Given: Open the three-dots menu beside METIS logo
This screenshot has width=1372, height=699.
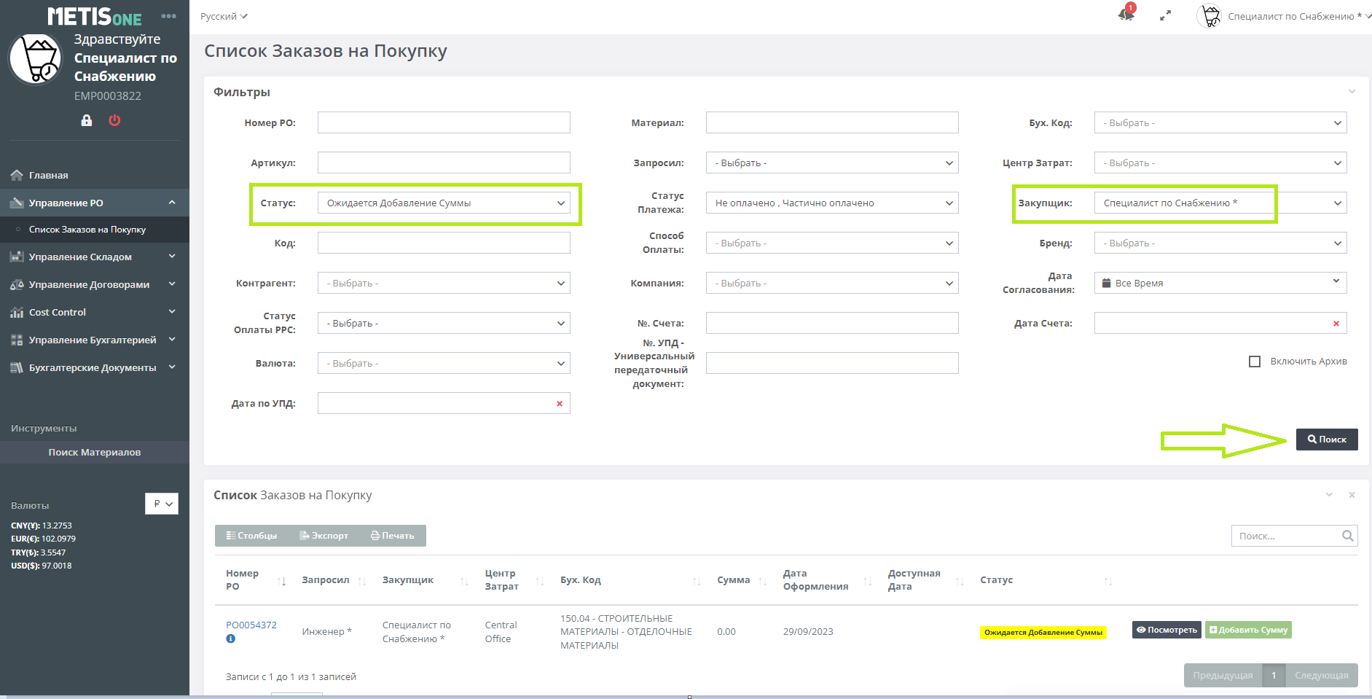Looking at the screenshot, I should (168, 16).
